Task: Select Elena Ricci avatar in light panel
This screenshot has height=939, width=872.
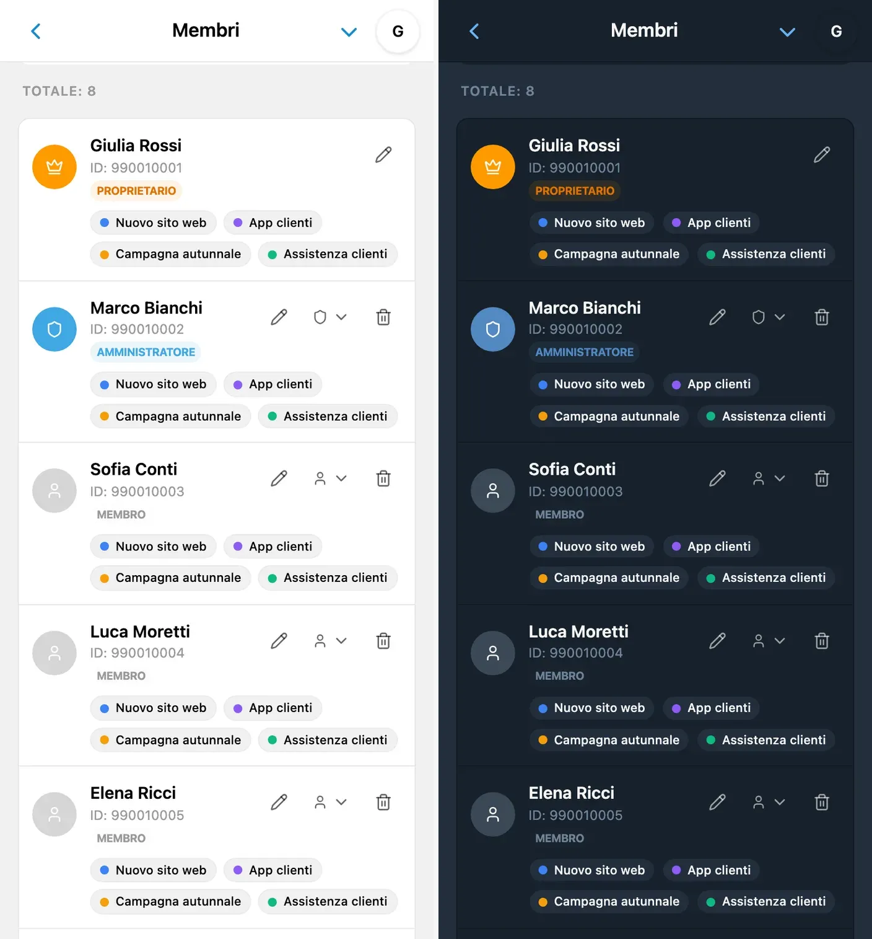Action: pos(54,814)
